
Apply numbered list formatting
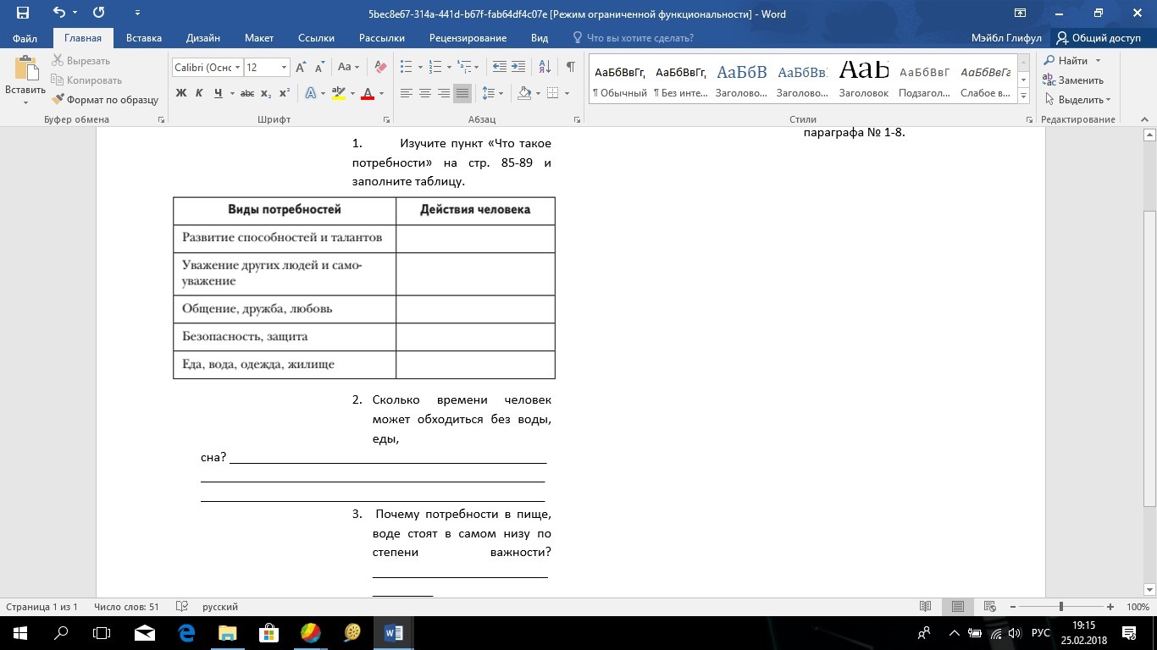[x=435, y=67]
